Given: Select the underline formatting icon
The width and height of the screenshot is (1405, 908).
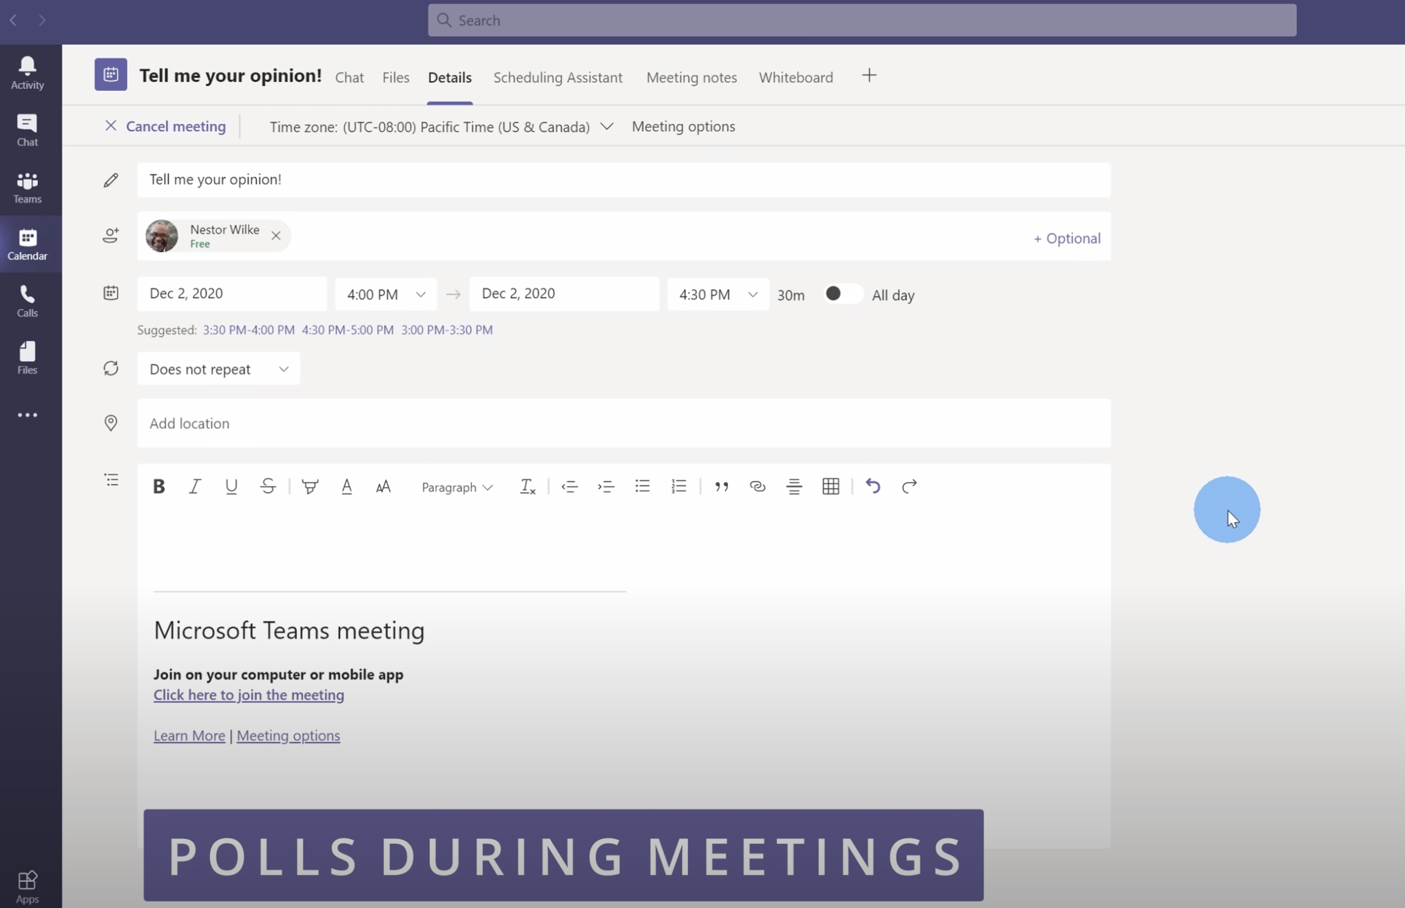Looking at the screenshot, I should pyautogui.click(x=231, y=486).
